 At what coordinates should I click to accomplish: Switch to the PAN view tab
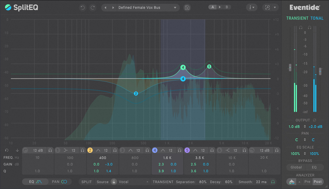pyautogui.click(x=59, y=182)
